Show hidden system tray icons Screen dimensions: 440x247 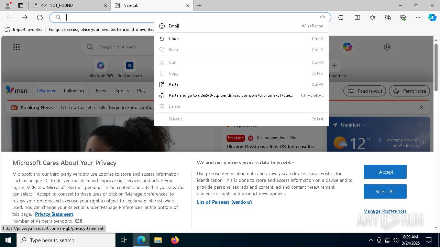(x=371, y=240)
